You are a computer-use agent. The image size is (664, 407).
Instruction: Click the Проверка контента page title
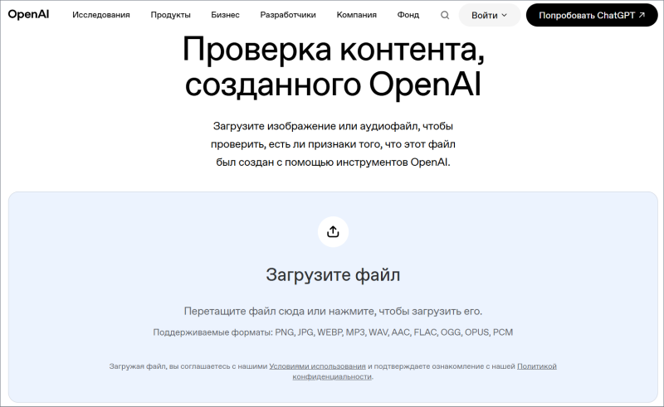point(333,67)
